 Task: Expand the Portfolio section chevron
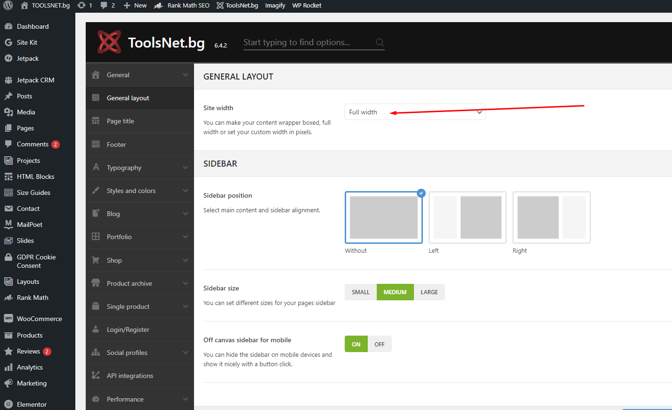click(186, 237)
